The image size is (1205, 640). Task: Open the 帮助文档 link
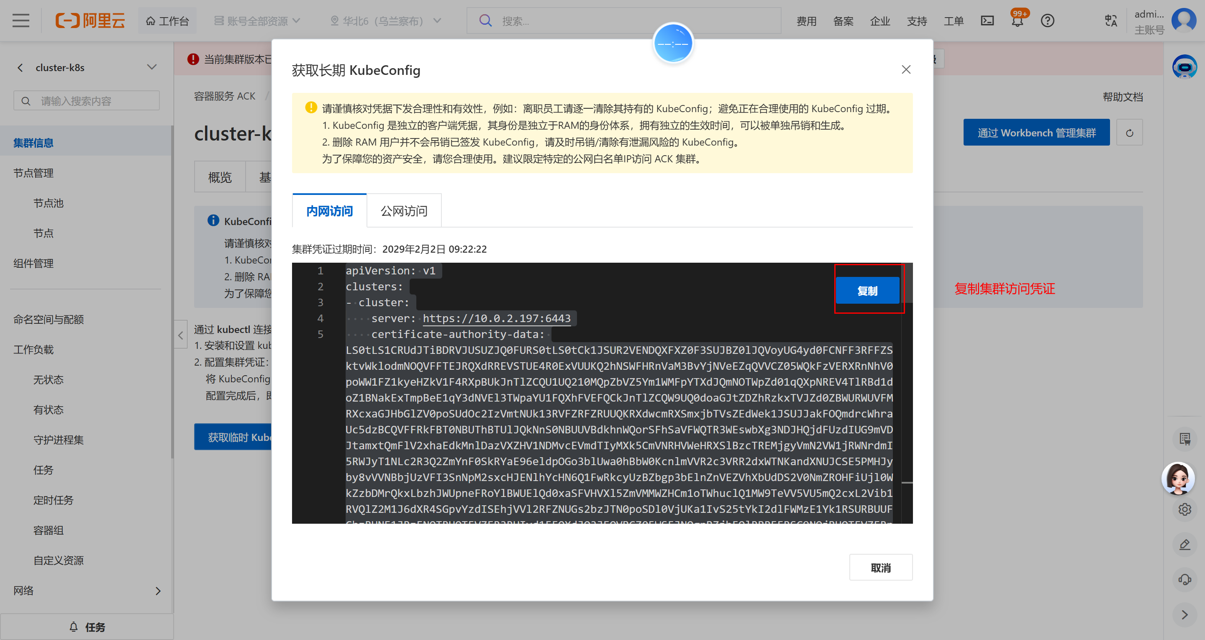tap(1122, 96)
